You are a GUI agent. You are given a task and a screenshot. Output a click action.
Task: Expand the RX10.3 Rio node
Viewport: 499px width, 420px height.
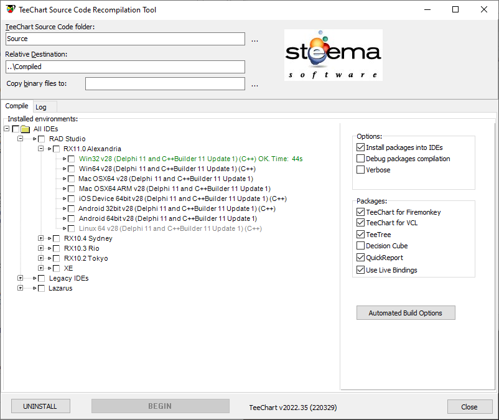click(40, 248)
